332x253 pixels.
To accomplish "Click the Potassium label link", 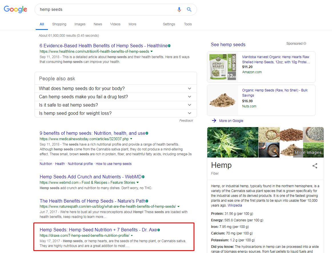I will tap(220, 240).
